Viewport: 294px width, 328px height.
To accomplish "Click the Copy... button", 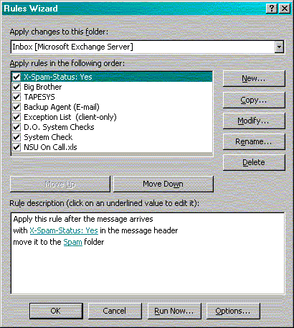I will pos(254,100).
